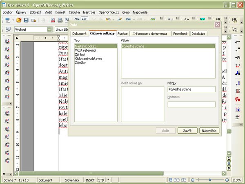Image resolution: width=245 pixels, height=184 pixels.
Task: Toggle STD selection mode in status bar
Action: [x=101, y=180]
